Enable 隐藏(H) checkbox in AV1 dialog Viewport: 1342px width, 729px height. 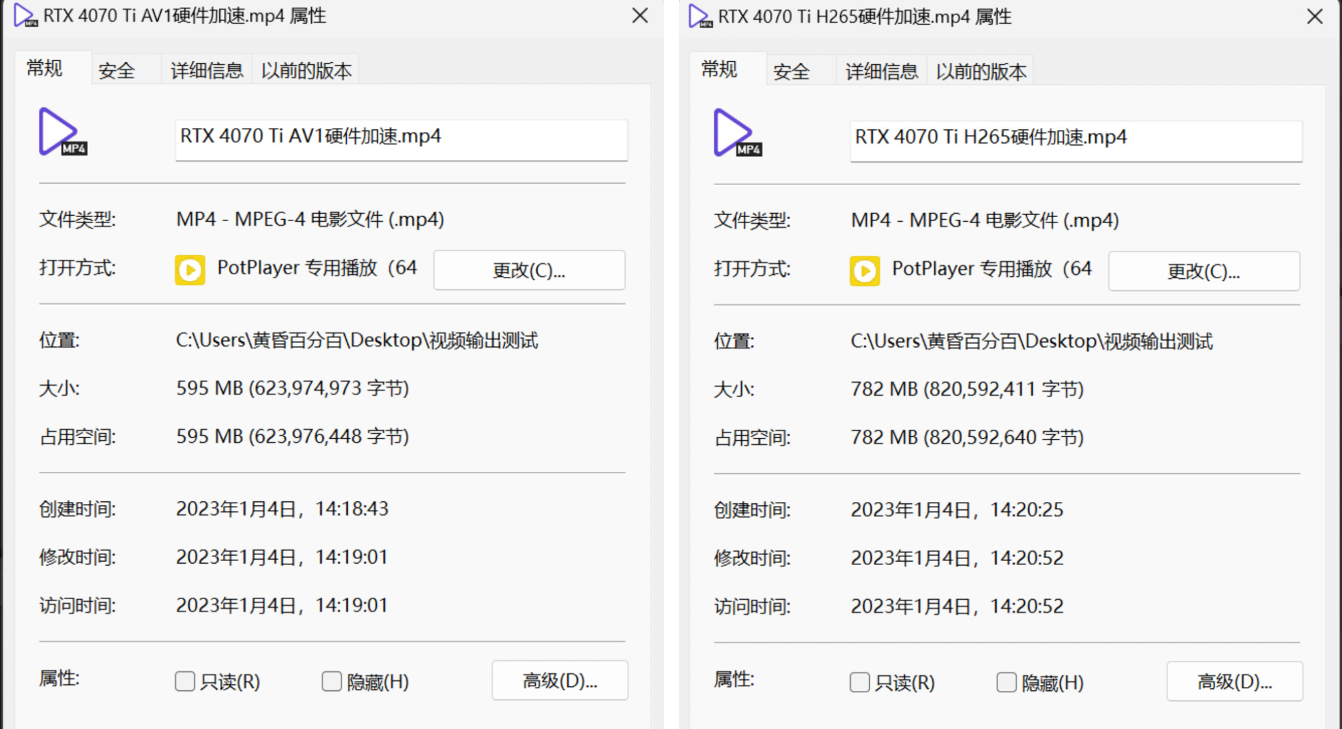[332, 681]
